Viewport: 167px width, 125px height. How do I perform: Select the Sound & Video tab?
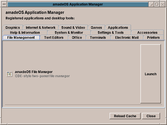[x=73, y=27]
